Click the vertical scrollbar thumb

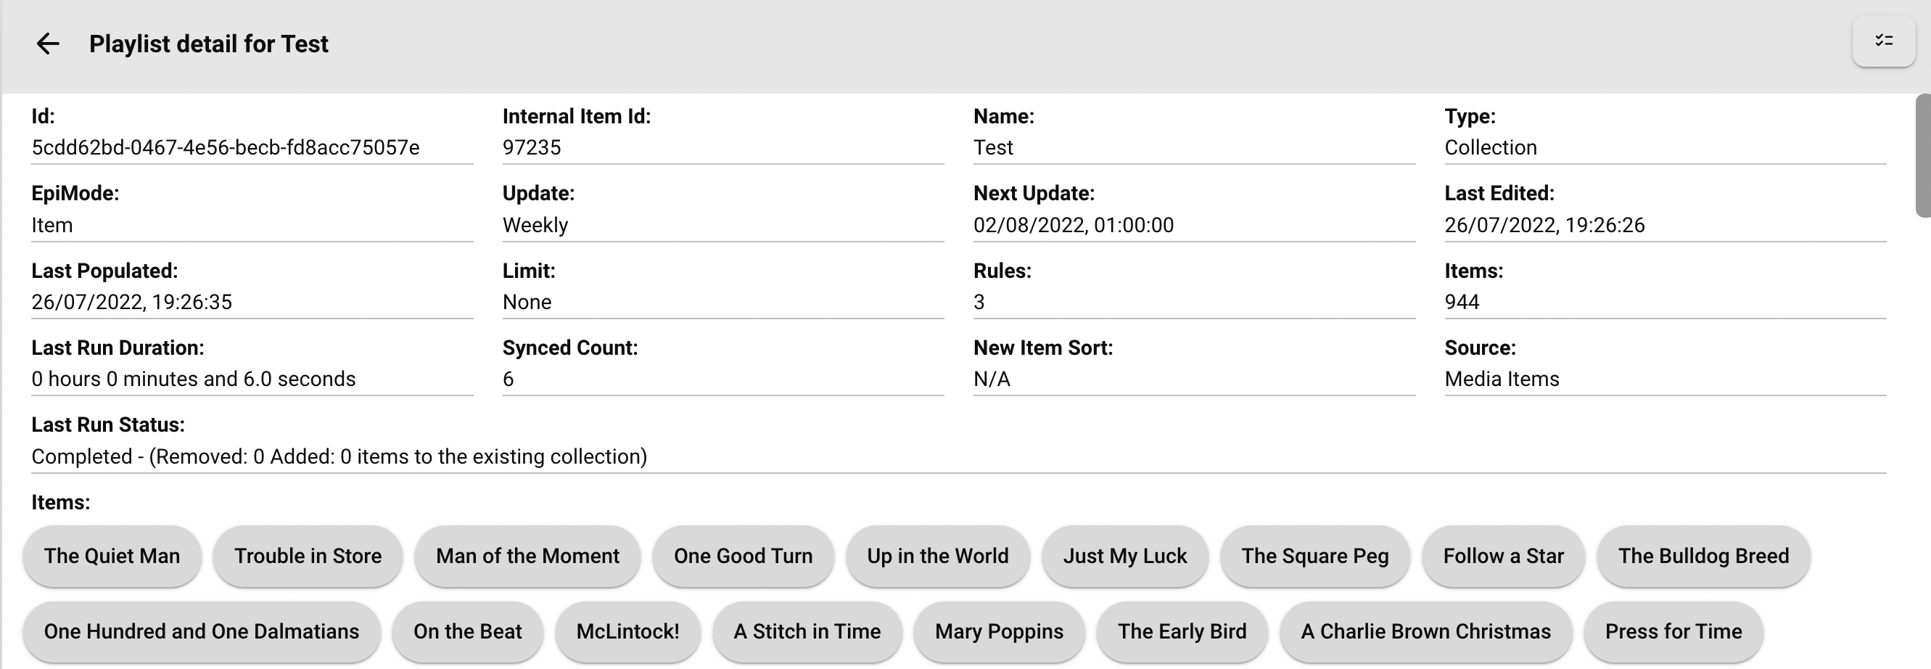click(x=1923, y=155)
